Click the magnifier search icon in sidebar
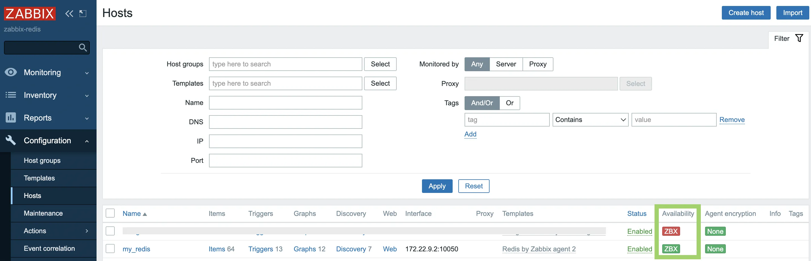The height and width of the screenshot is (261, 811). click(x=82, y=47)
